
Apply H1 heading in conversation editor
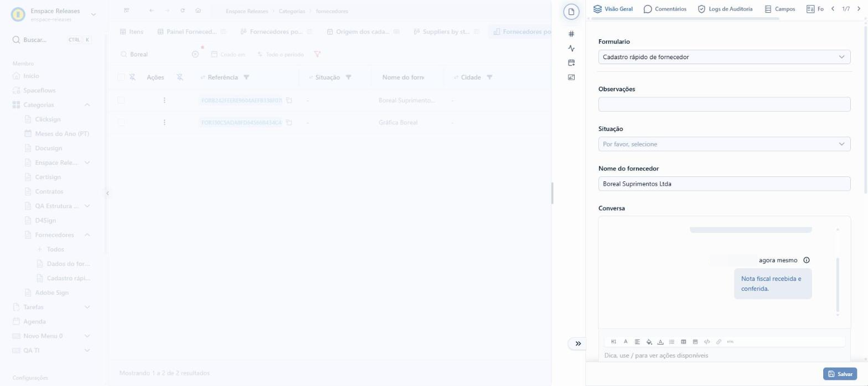(x=613, y=342)
